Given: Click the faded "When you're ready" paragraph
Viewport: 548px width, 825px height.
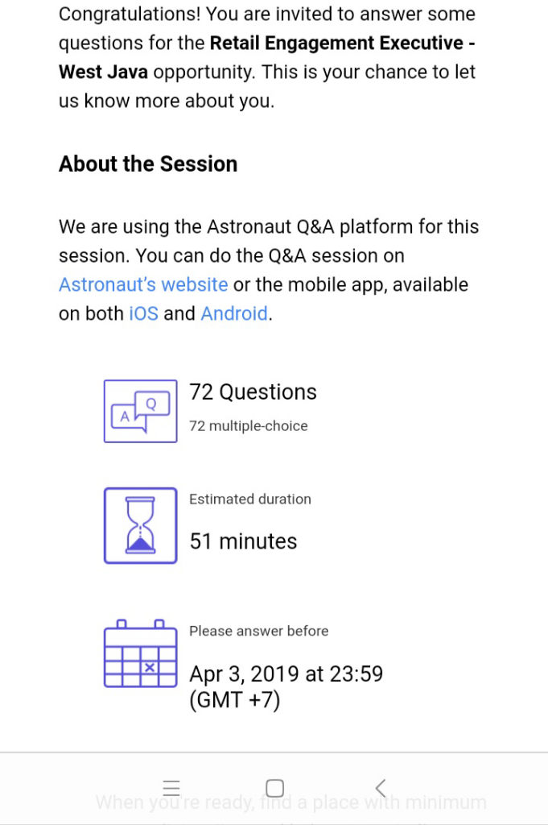Looking at the screenshot, I should 290,803.
